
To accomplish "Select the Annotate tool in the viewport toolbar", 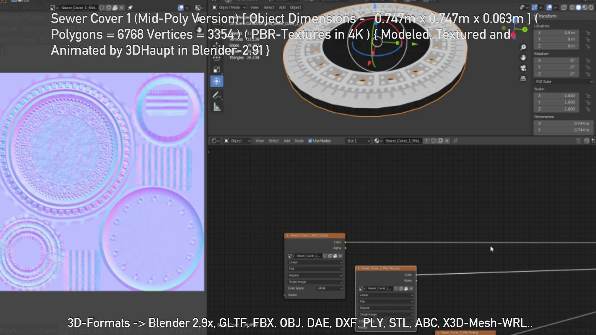I will coord(217,95).
